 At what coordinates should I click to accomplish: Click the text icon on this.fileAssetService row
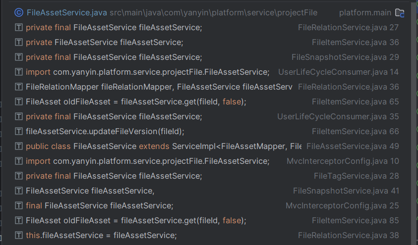19,236
